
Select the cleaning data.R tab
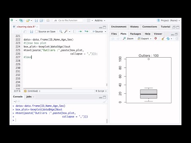tap(26, 27)
